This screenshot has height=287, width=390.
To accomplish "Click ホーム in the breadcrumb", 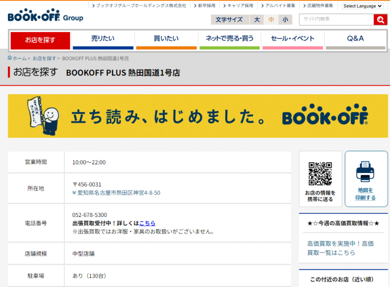I will click(19, 58).
